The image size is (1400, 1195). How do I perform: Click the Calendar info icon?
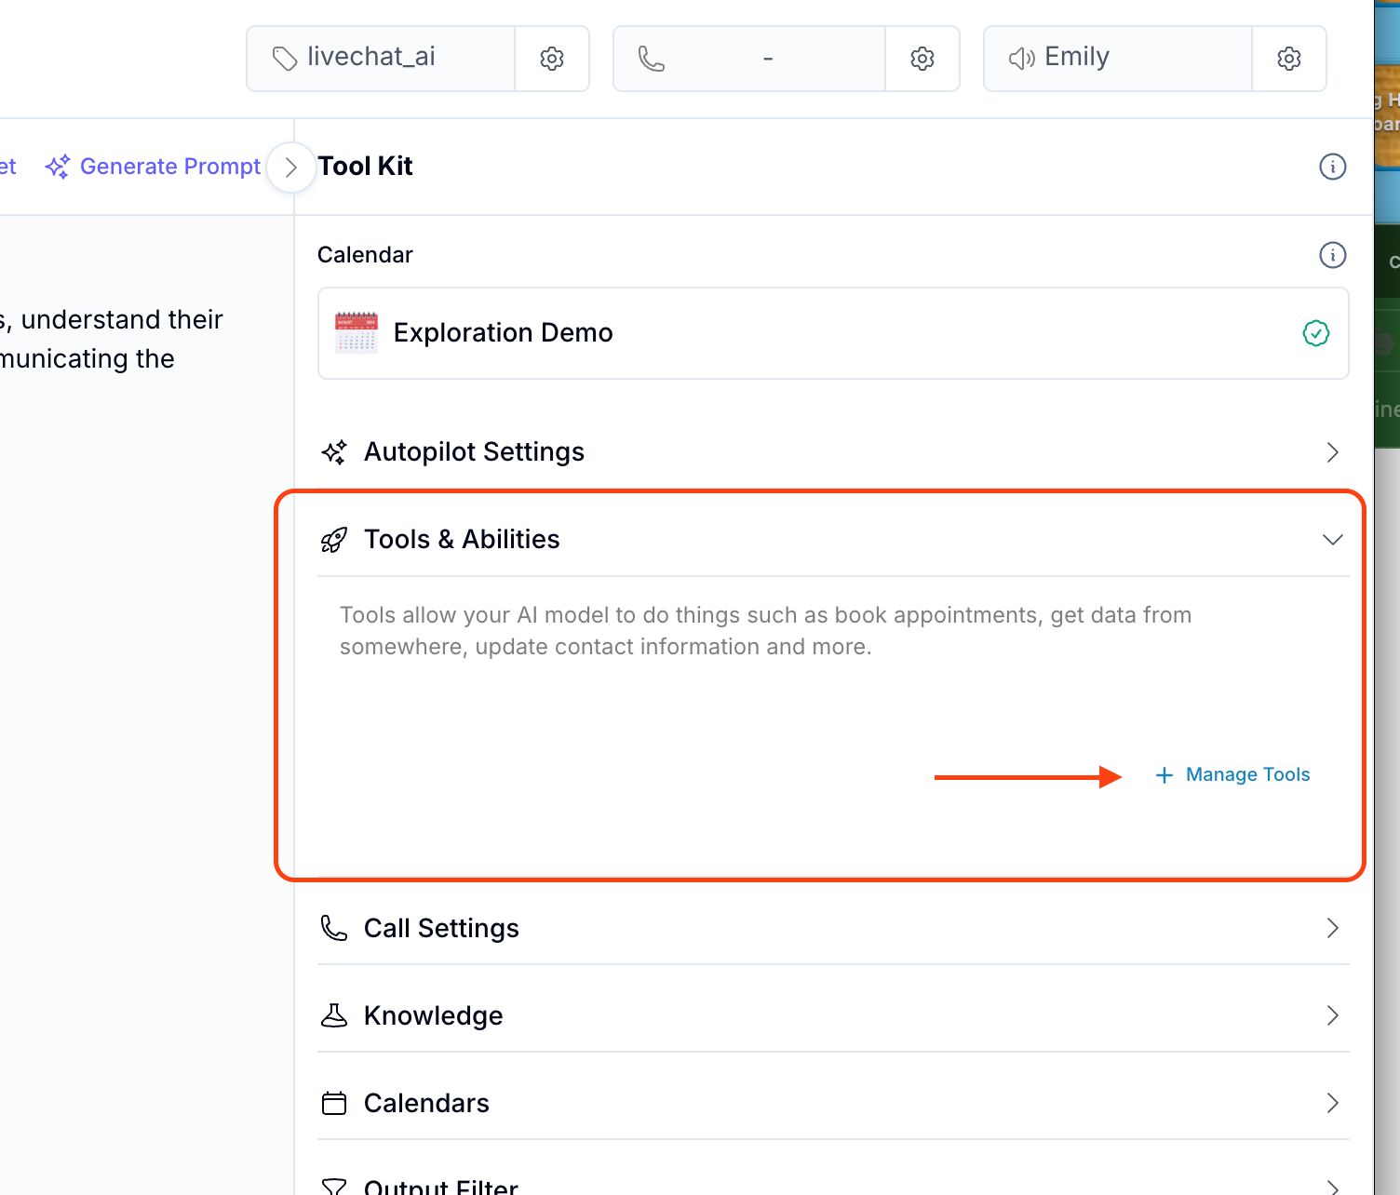coord(1332,255)
